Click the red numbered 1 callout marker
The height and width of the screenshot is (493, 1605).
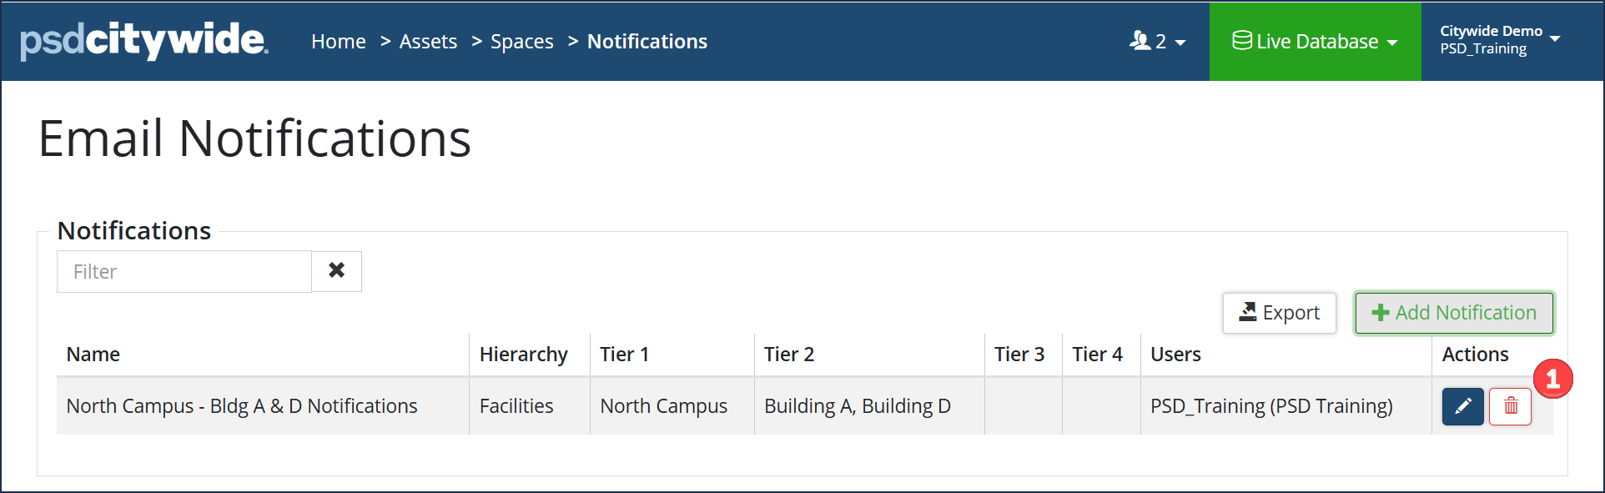click(x=1552, y=380)
